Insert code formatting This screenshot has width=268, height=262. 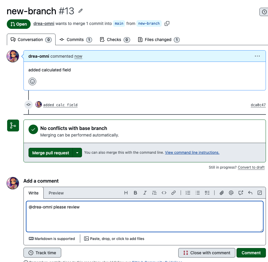pyautogui.click(x=164, y=193)
